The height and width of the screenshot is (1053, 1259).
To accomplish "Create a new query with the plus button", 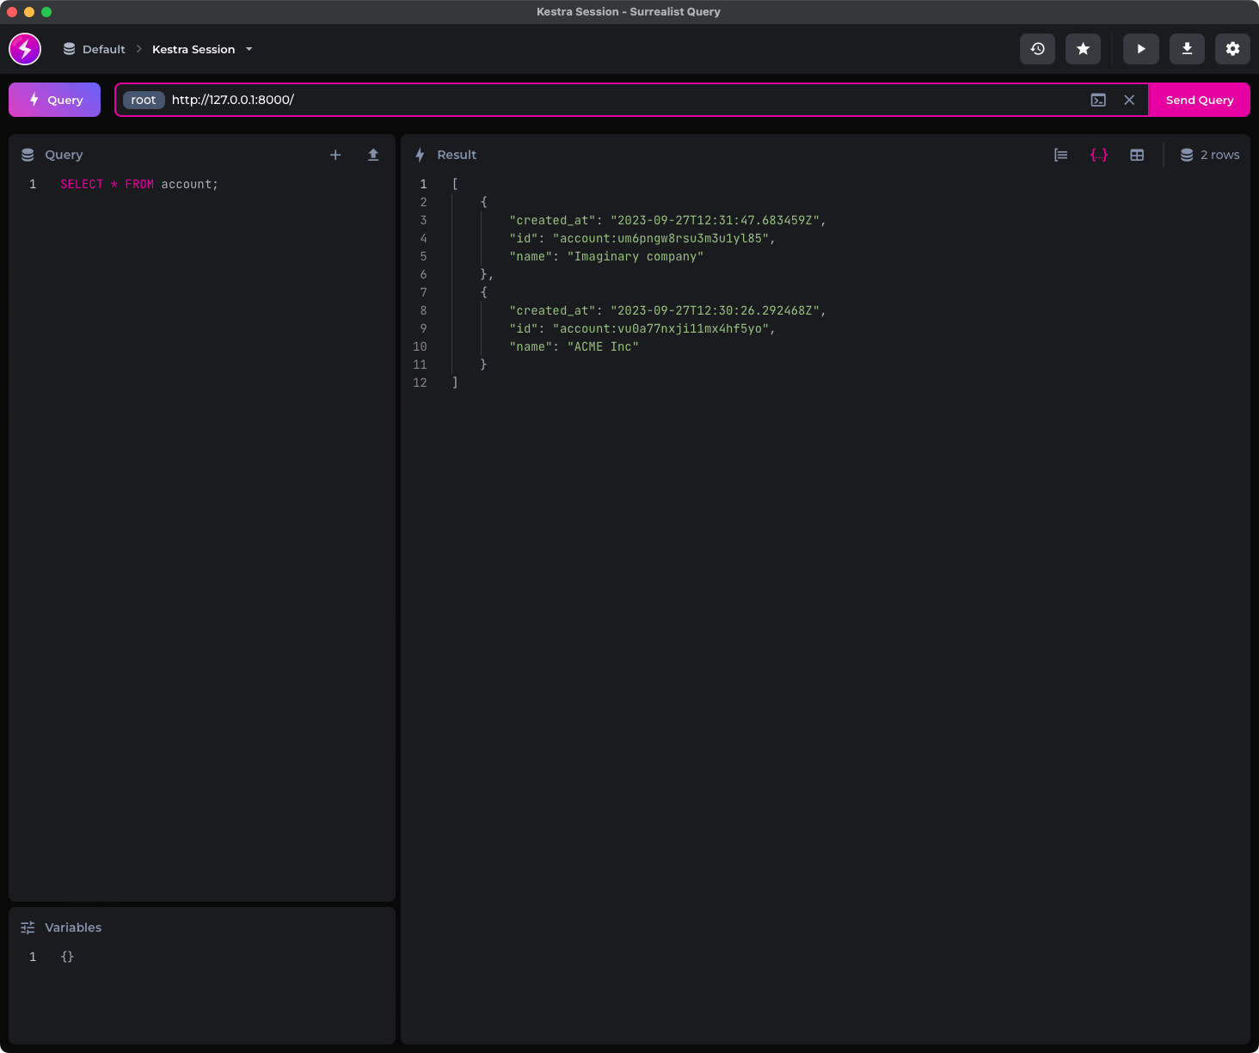I will click(x=335, y=155).
